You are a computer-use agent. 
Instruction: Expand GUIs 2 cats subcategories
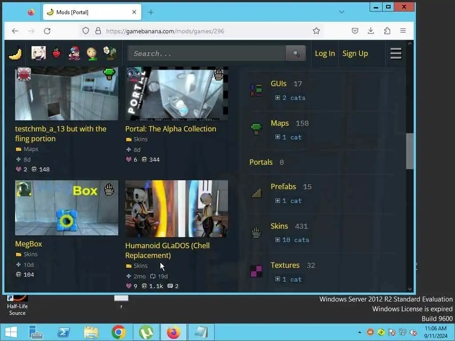pos(290,98)
